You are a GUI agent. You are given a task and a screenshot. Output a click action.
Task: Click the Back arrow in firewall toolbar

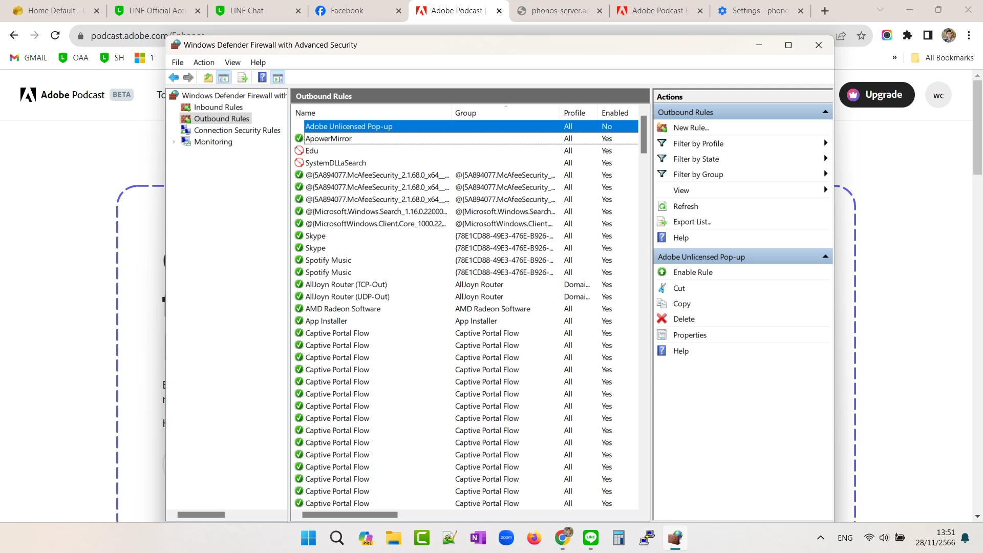(174, 78)
